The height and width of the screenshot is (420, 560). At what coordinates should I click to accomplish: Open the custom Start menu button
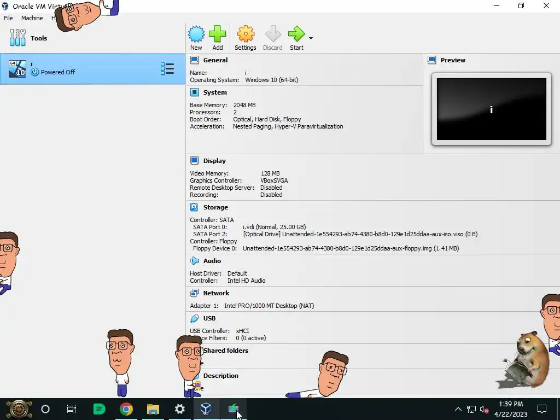19,409
